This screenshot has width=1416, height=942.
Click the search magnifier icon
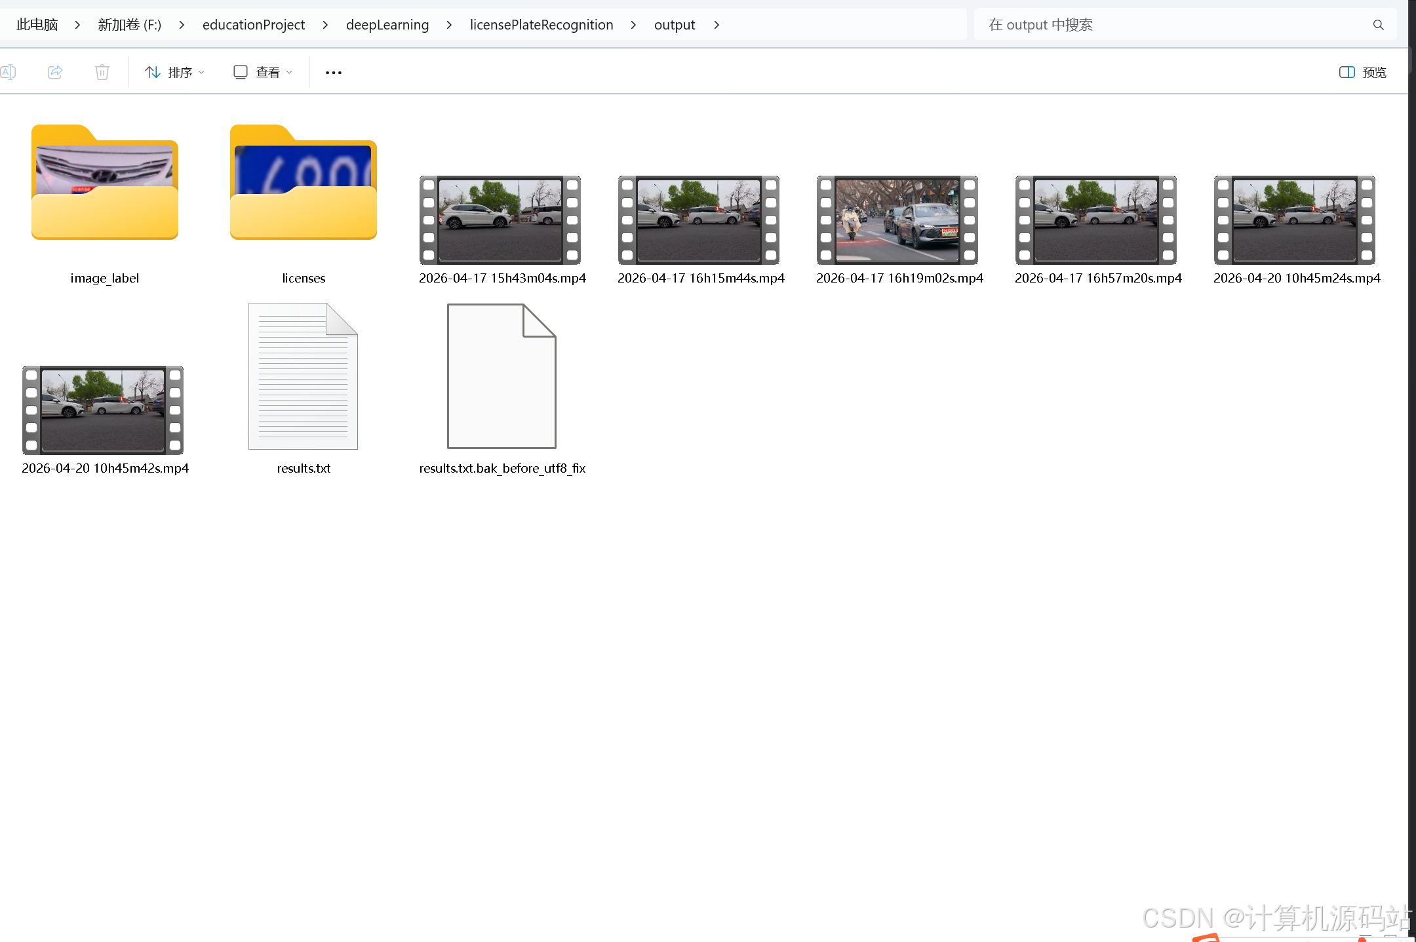click(x=1378, y=25)
